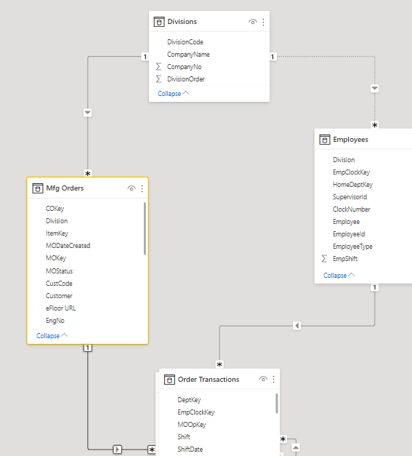Click the Divisions table icon
The image size is (412, 456).
pos(159,22)
